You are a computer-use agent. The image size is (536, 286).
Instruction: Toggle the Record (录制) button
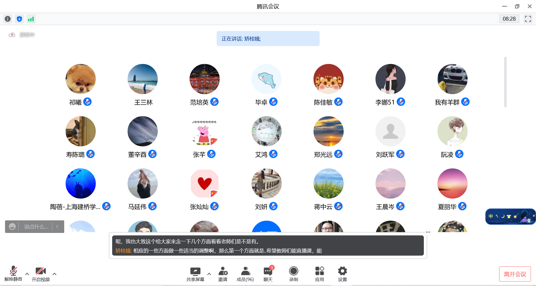[x=293, y=274]
